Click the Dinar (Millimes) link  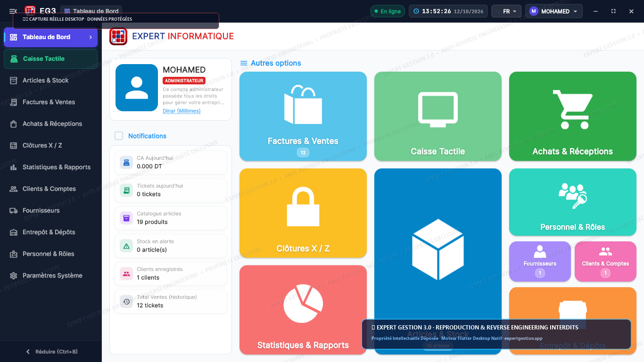click(x=182, y=111)
